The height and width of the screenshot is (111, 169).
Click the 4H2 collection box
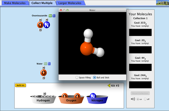pos(140,67)
